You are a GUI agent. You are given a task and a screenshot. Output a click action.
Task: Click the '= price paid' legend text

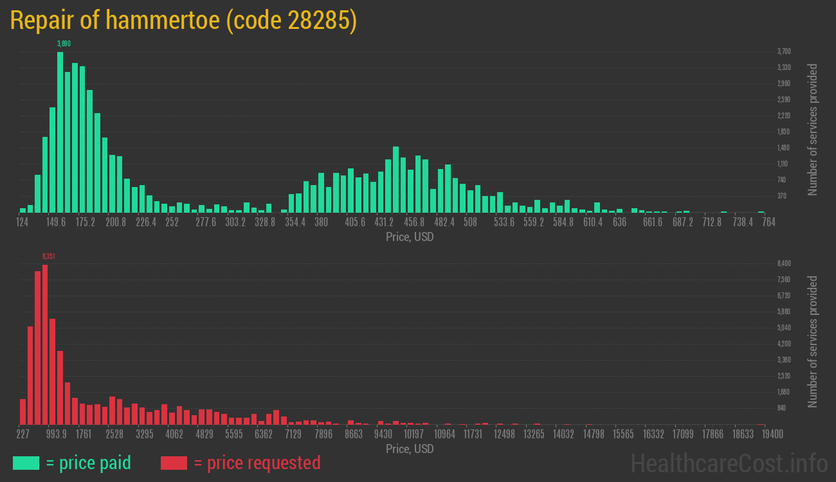point(89,463)
